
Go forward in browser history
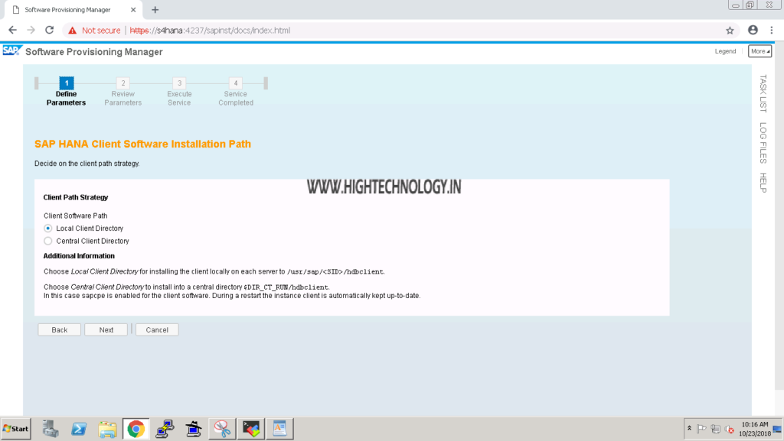click(31, 31)
